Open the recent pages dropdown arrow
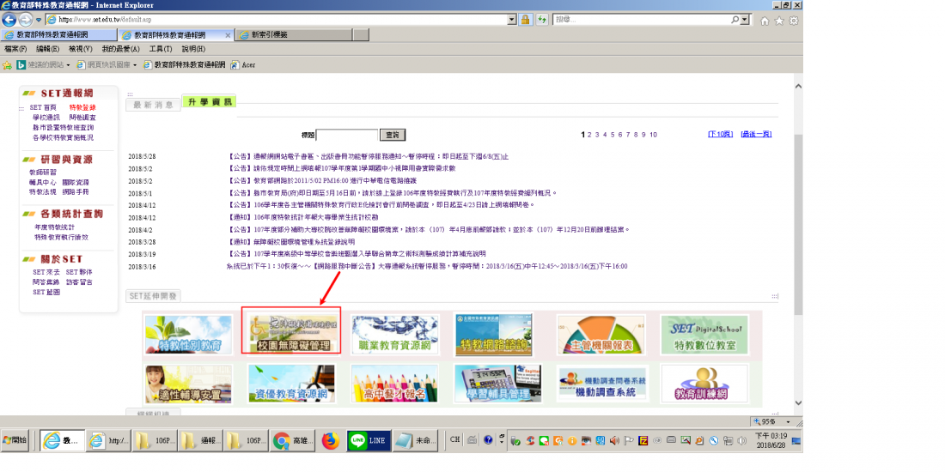Screen dimensions: 945x472 [x=39, y=21]
